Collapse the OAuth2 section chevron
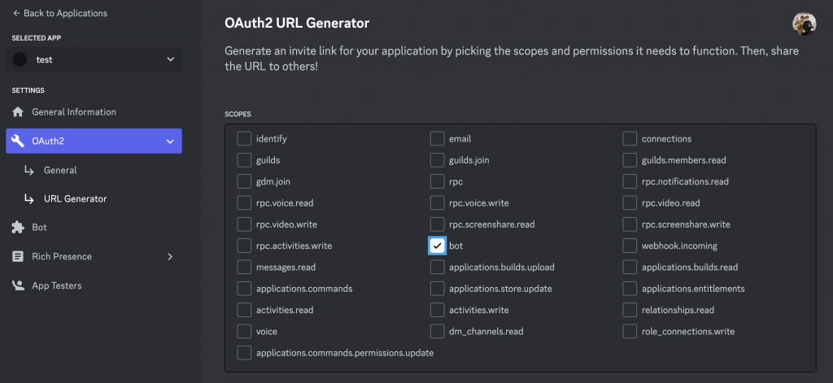The width and height of the screenshot is (833, 383). 170,141
